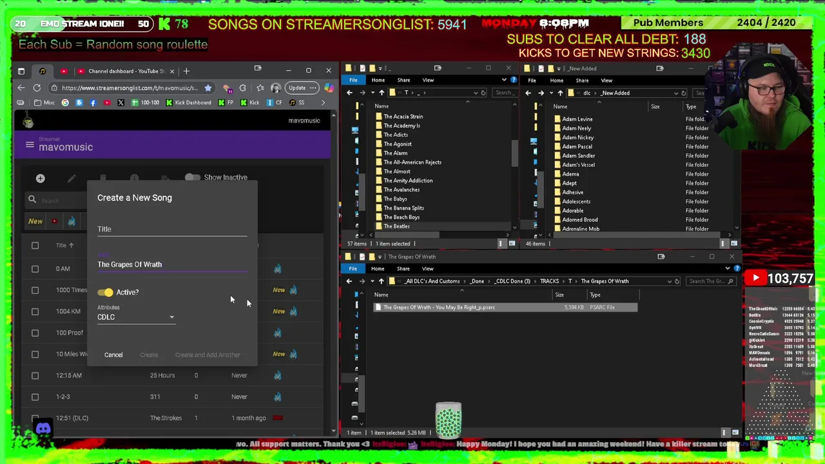Viewport: 825px width, 464px height.
Task: Click artist field containing The Grapes Of Wrath
Action: point(172,265)
